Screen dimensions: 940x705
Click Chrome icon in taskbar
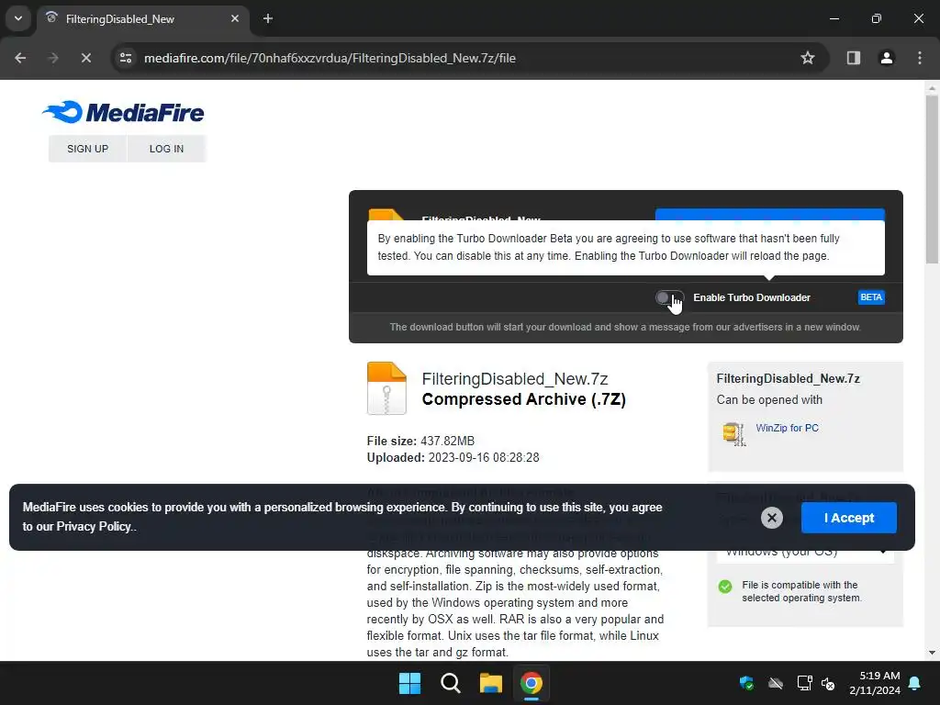point(532,683)
